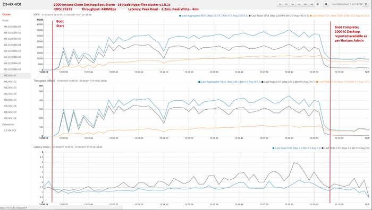372x210 pixels.
Task: Click the refresh icon beside Last Refreshed
Action: (x=366, y=4)
